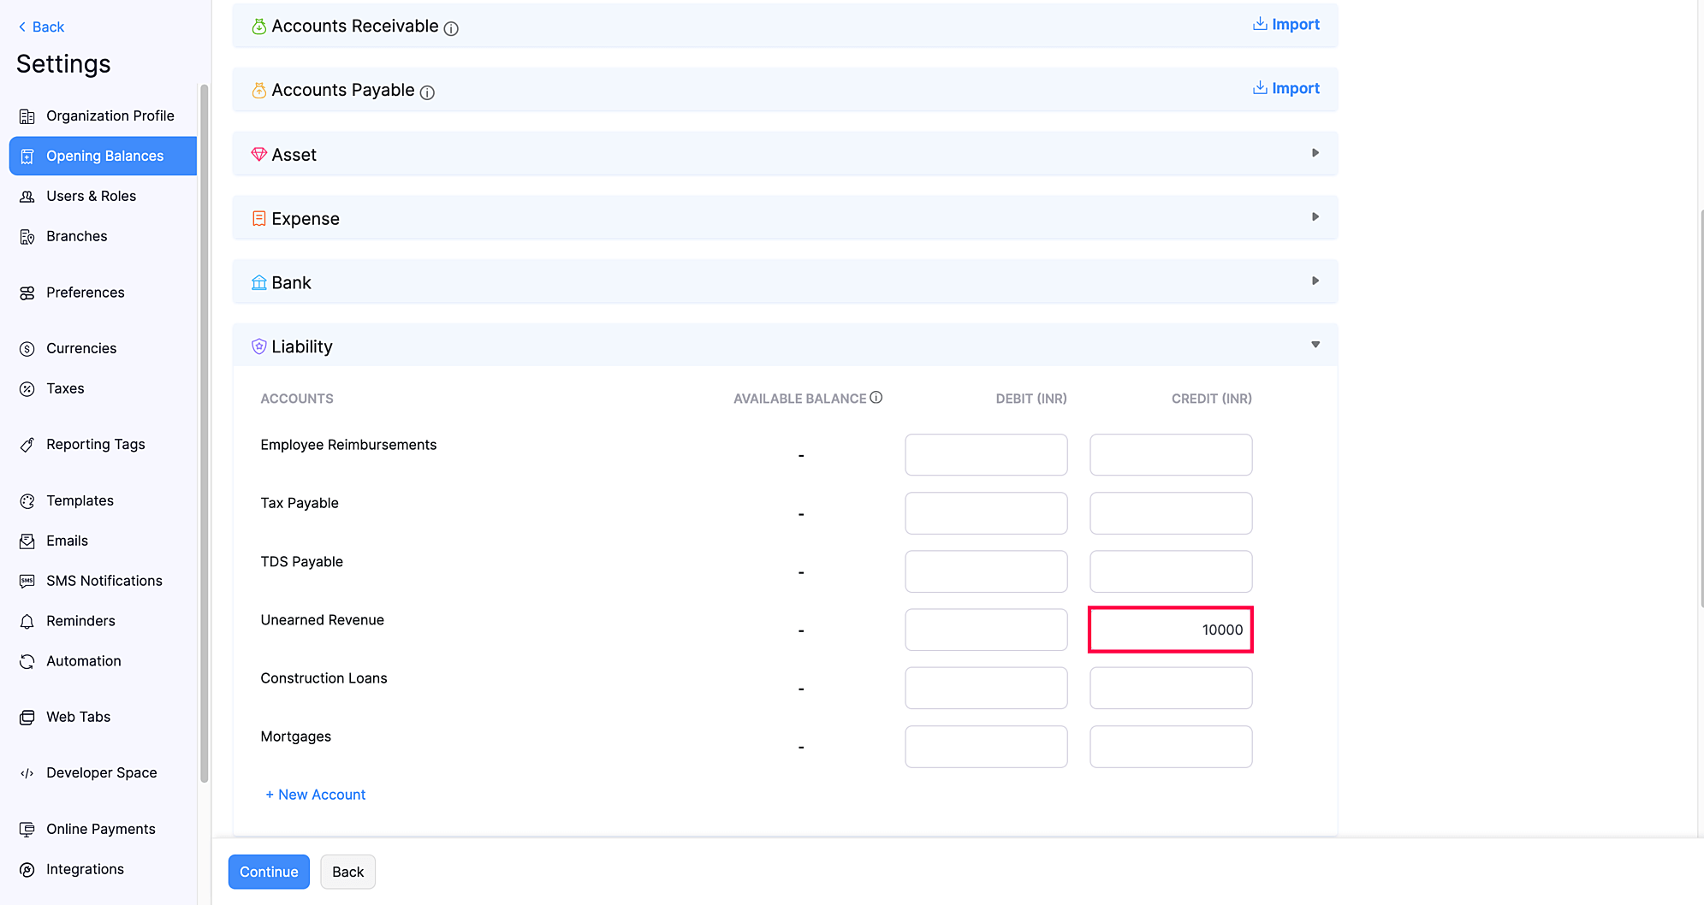Viewport: 1704px width, 905px height.
Task: Expand the Bank section
Action: [x=1315, y=281]
